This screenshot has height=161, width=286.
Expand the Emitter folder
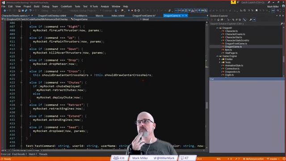pos(220,59)
